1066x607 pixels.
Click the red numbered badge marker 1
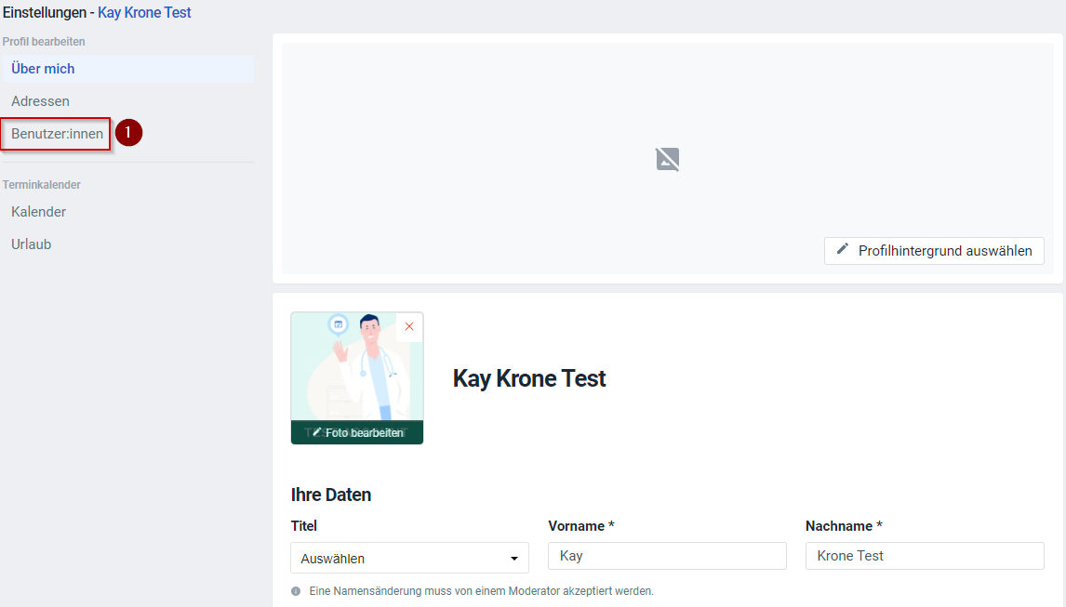pos(128,133)
